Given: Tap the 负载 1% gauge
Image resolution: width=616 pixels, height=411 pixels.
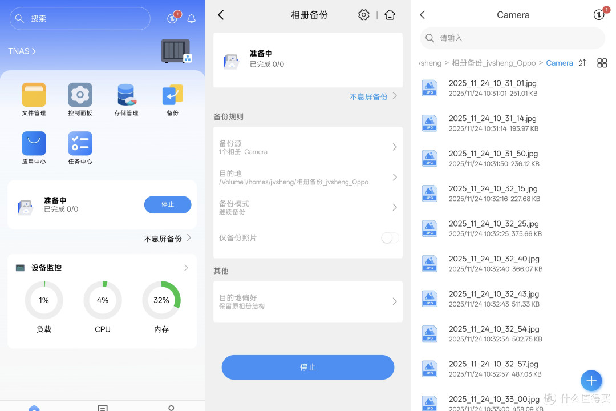Looking at the screenshot, I should coord(44,300).
